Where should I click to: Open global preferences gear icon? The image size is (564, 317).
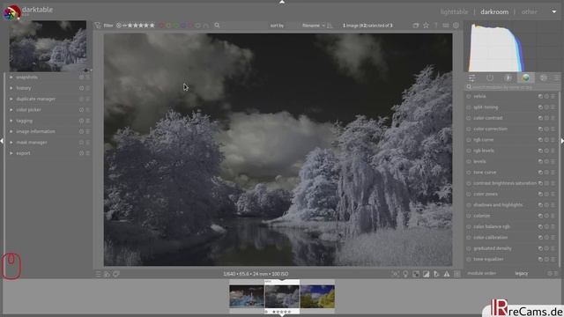pyautogui.click(x=456, y=26)
